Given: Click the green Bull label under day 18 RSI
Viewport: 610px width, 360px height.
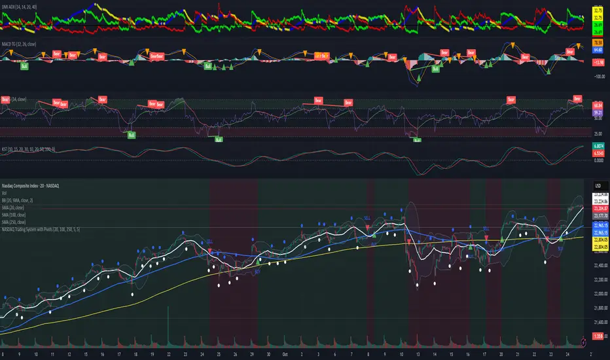Looking at the screenshot, I should point(132,135).
